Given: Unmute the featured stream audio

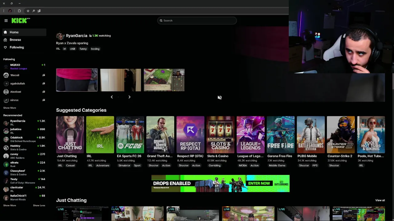Looking at the screenshot, I should [219, 98].
